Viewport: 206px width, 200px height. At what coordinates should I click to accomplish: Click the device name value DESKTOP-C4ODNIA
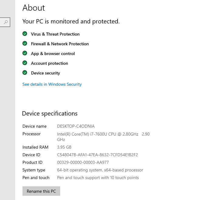pos(76,126)
